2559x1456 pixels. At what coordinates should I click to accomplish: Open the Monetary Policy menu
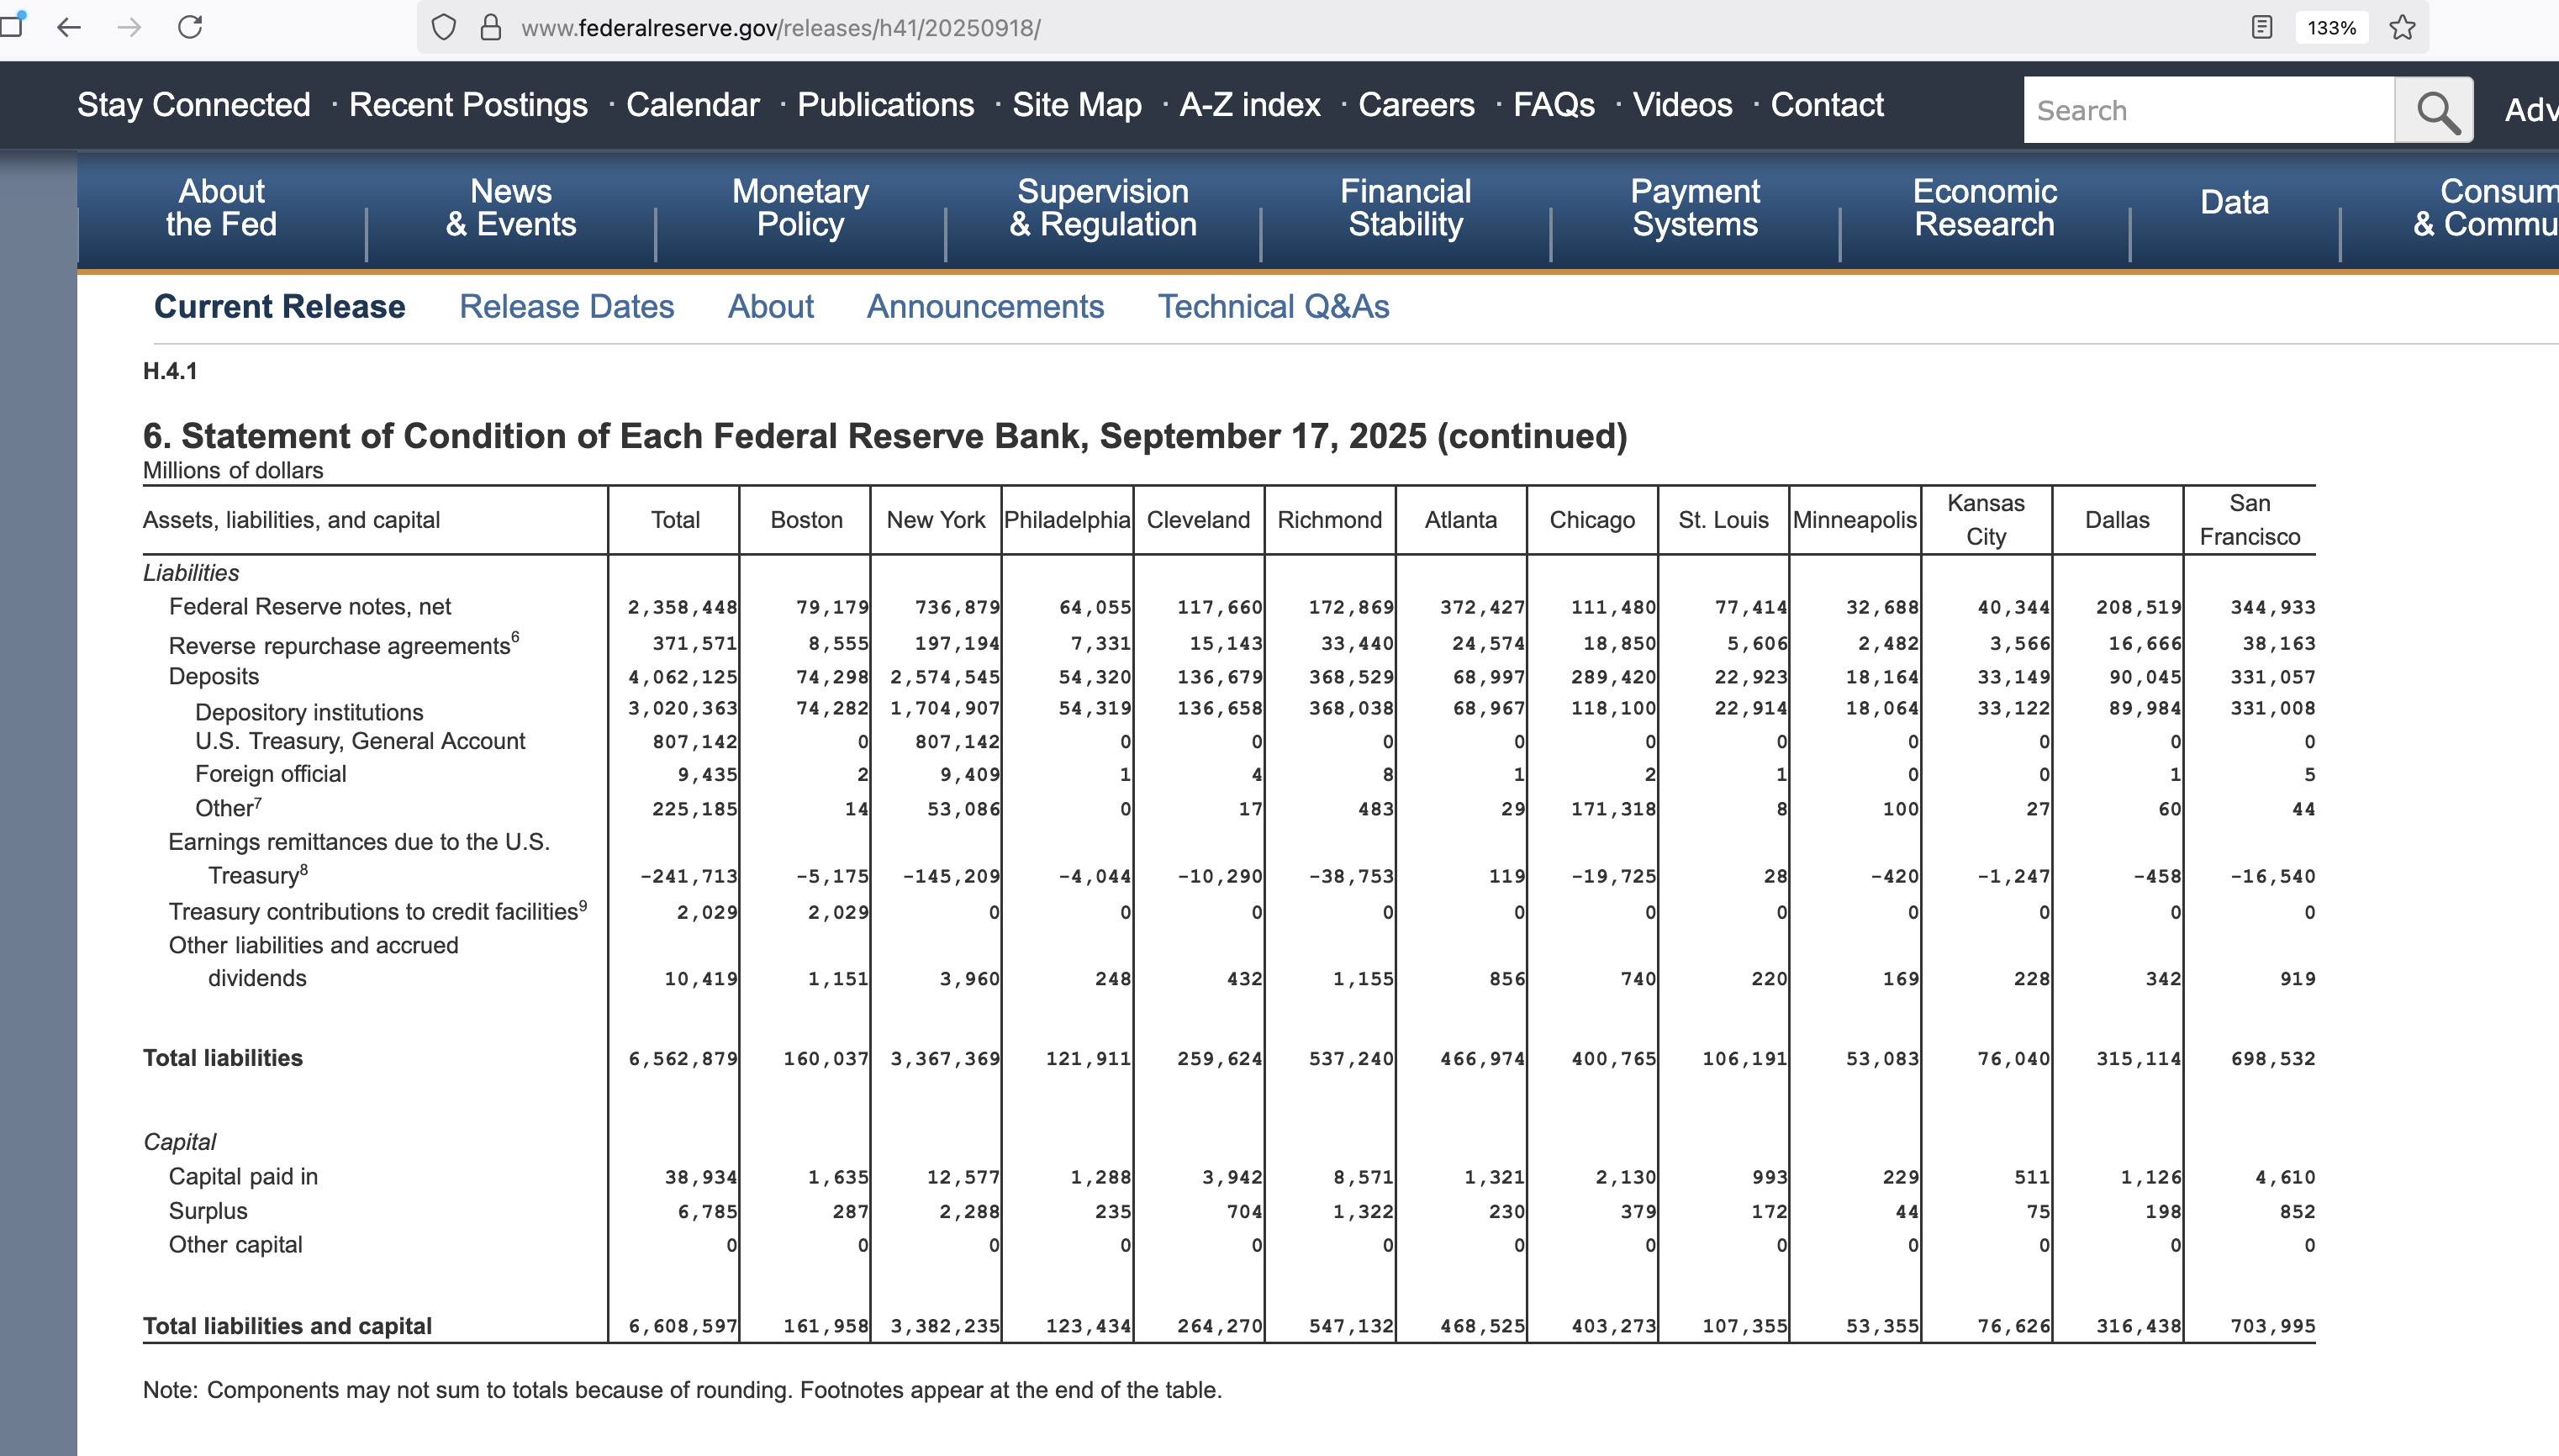800,208
